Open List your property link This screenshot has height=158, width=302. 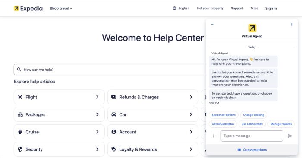210,9
